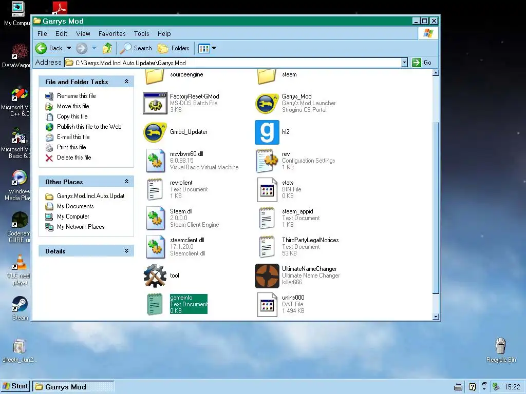Launch the tool application icon
This screenshot has height=394, width=526.
point(155,275)
